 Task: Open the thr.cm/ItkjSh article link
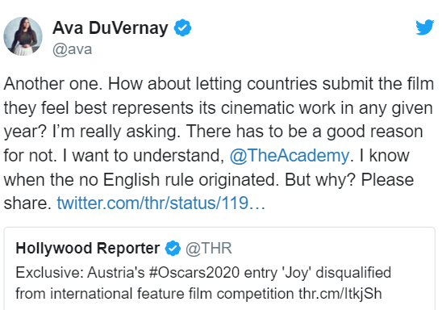click(340, 293)
